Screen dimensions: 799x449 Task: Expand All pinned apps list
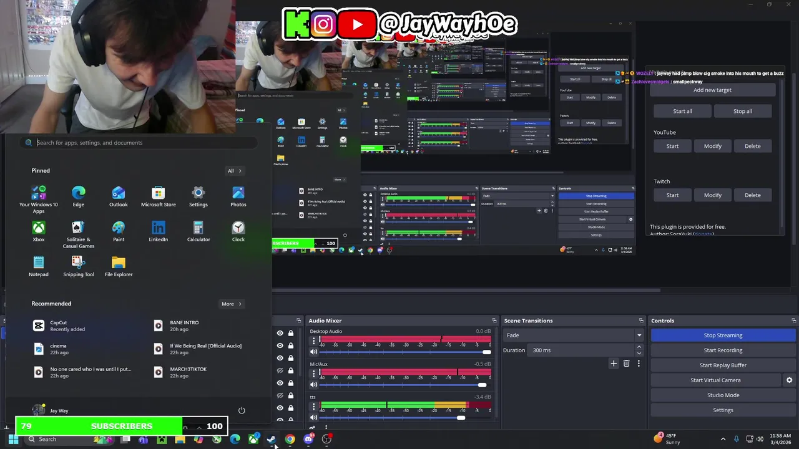235,171
